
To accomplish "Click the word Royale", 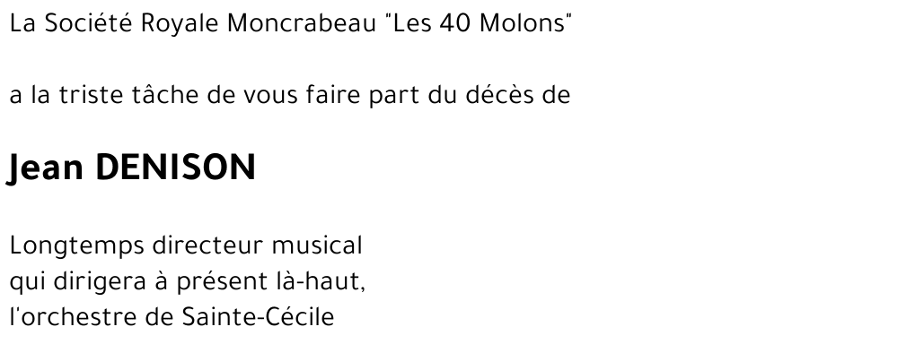I will click(x=180, y=24).
